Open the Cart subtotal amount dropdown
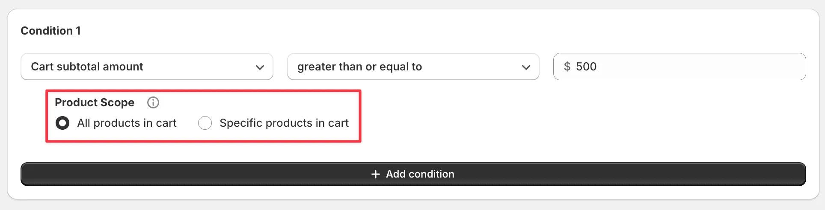Image resolution: width=825 pixels, height=210 pixels. [x=147, y=67]
